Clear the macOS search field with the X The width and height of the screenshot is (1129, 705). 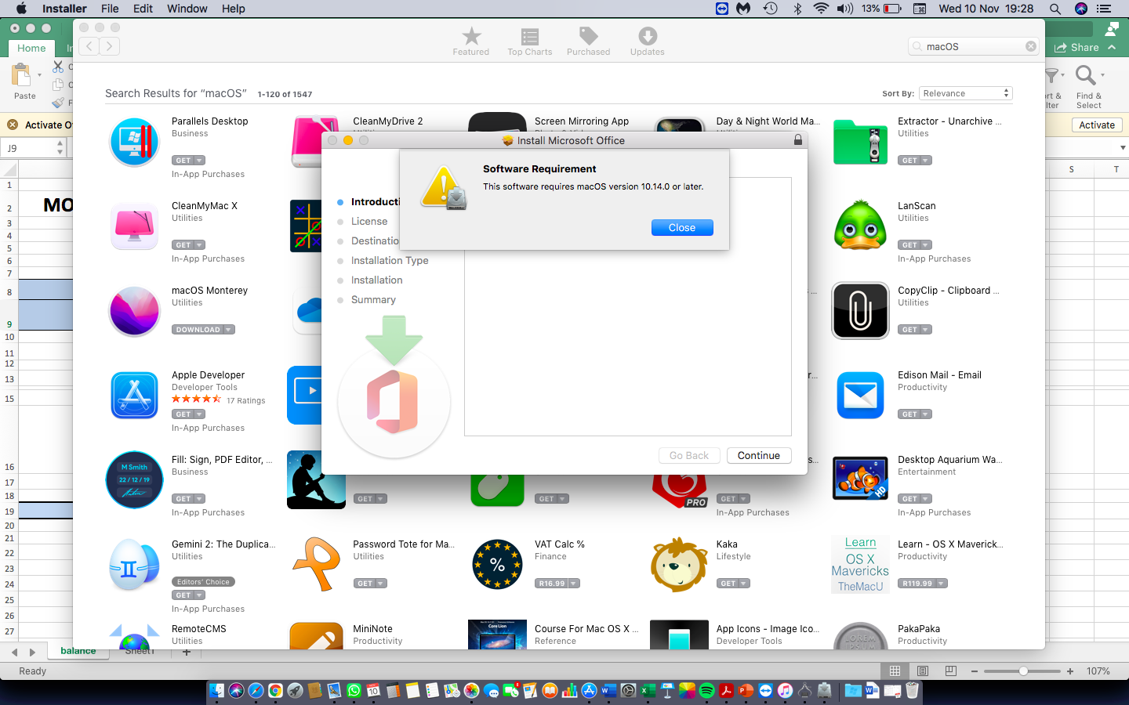pos(1030,45)
